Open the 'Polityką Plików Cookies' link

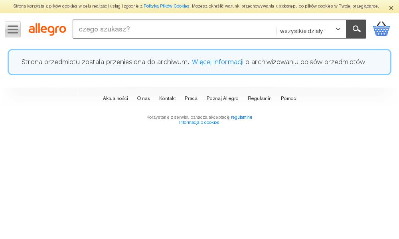pyautogui.click(x=166, y=6)
